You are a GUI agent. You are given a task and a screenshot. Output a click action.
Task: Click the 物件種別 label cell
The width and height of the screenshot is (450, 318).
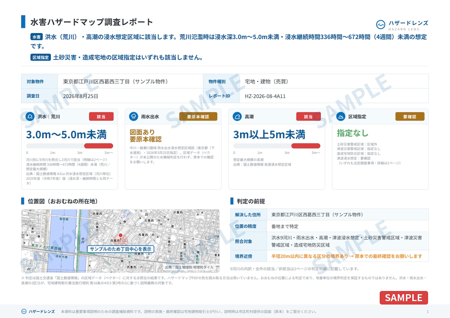pyautogui.click(x=221, y=81)
